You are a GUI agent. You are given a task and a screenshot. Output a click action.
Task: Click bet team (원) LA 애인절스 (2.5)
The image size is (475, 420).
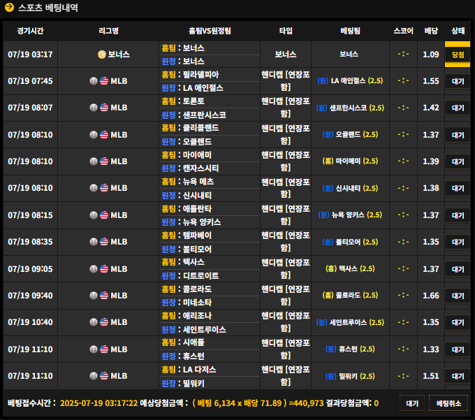tap(350, 81)
